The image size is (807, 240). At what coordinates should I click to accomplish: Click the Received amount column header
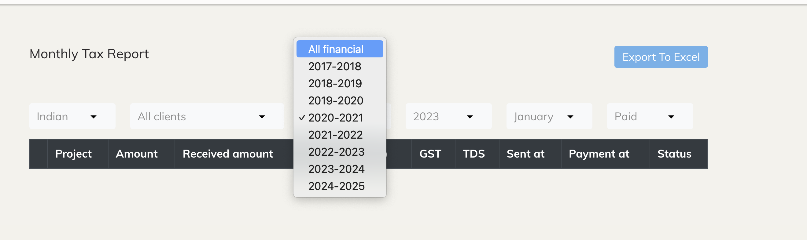227,154
